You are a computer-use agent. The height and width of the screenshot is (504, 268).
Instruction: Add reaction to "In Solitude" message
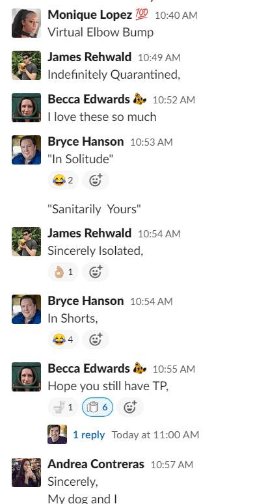[96, 180]
